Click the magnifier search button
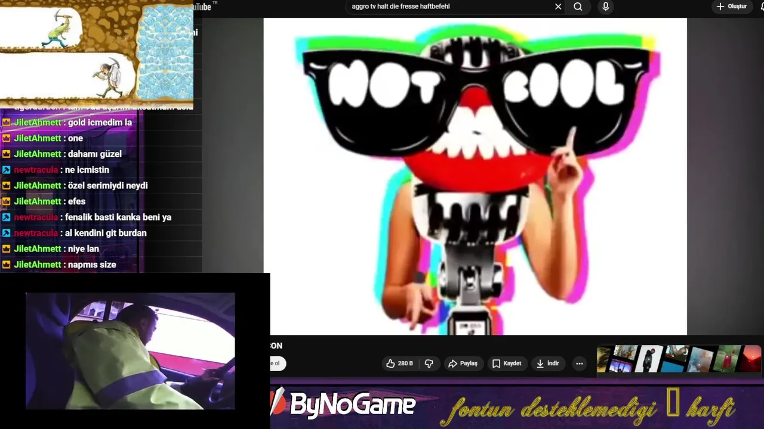The width and height of the screenshot is (764, 429). 578,7
